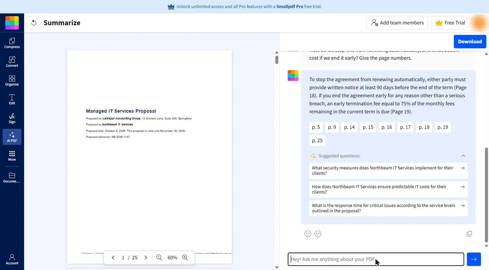Click the chat scrollbar down arrow
Image resolution: width=489 pixels, height=270 pixels.
(486, 246)
